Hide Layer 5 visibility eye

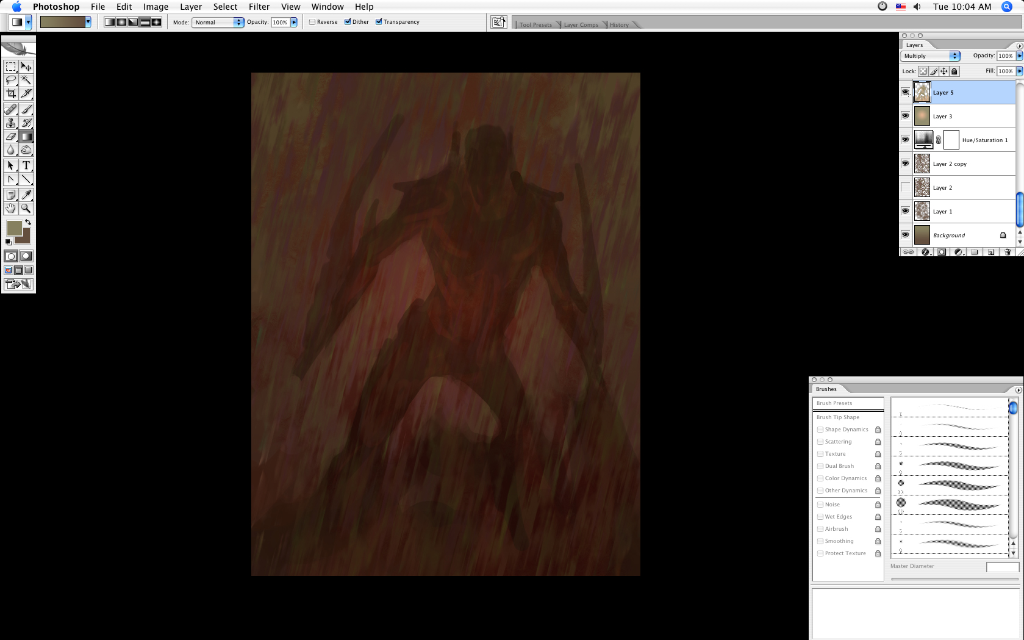[906, 92]
